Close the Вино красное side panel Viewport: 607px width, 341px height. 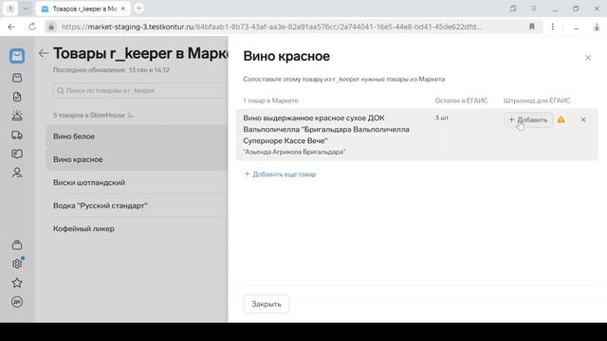click(x=588, y=58)
